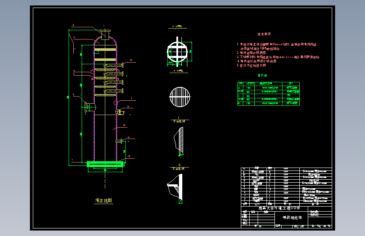Screen dimensions: 365x236
Task: Click the lower right nozzle labeled 11
Action: pyautogui.click(x=120, y=141)
